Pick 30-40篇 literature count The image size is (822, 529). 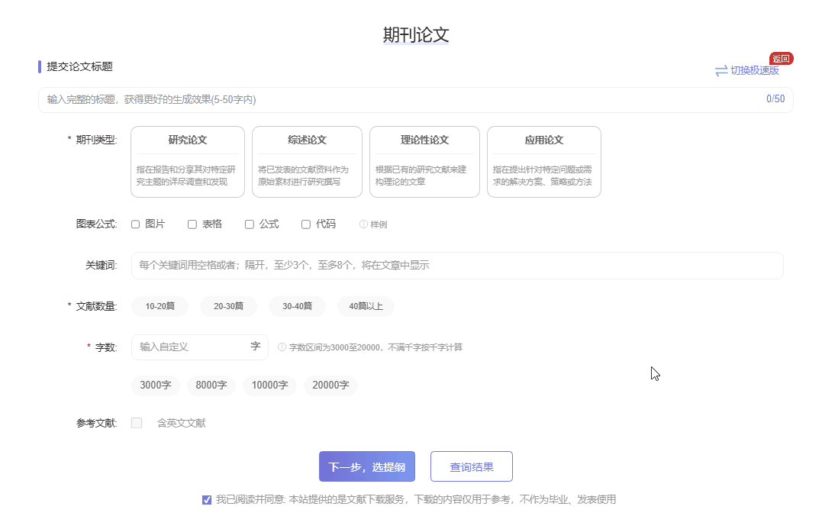pos(297,306)
